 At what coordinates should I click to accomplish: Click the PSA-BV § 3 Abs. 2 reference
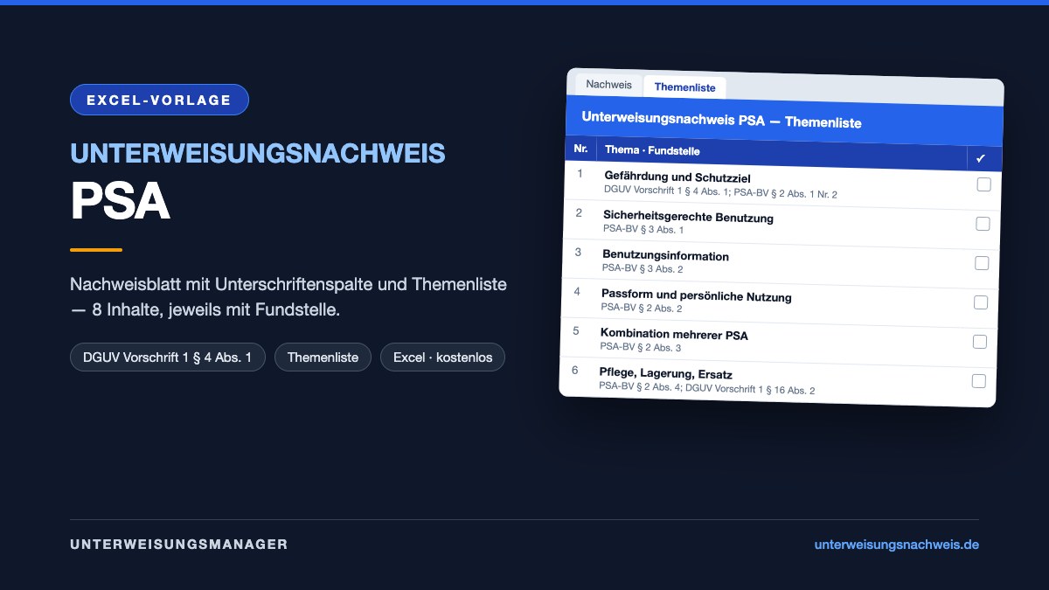[x=643, y=268]
